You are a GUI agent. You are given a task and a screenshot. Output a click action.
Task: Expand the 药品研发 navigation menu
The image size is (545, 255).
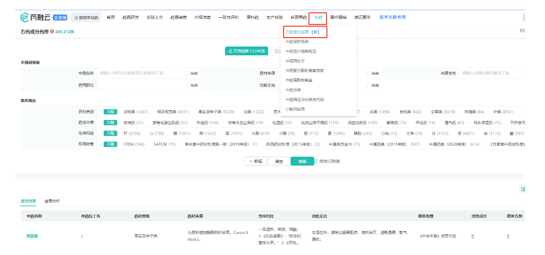(x=131, y=18)
